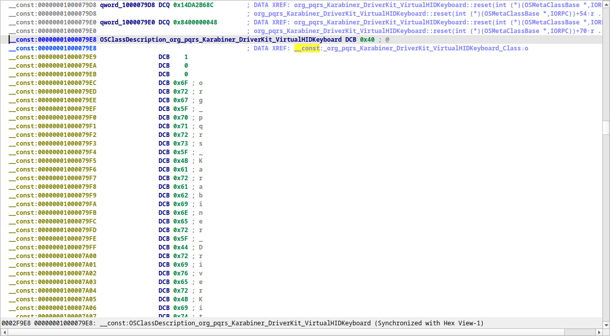This screenshot has width=610, height=336.
Task: Select the byte 0x6F ; o
Action: click(x=181, y=83)
